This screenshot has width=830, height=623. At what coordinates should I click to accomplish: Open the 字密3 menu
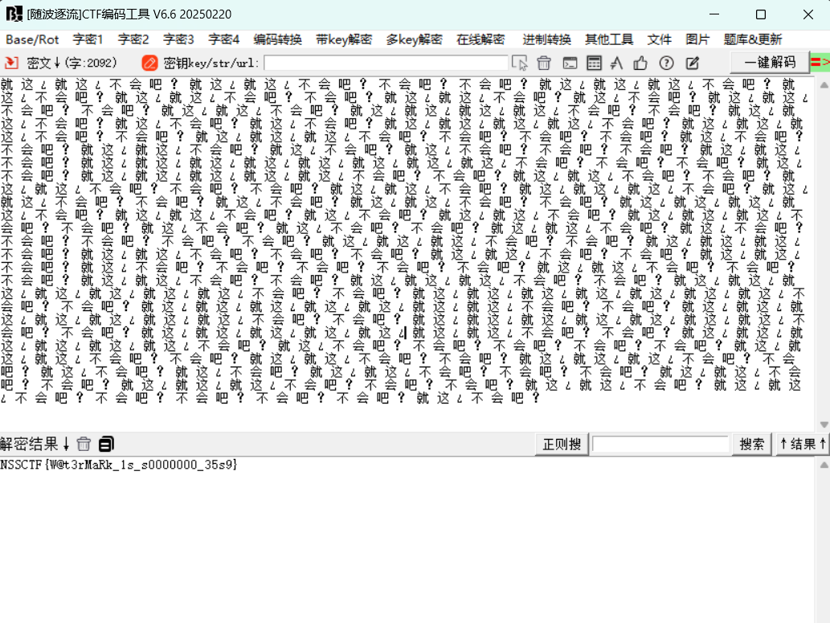pyautogui.click(x=178, y=39)
